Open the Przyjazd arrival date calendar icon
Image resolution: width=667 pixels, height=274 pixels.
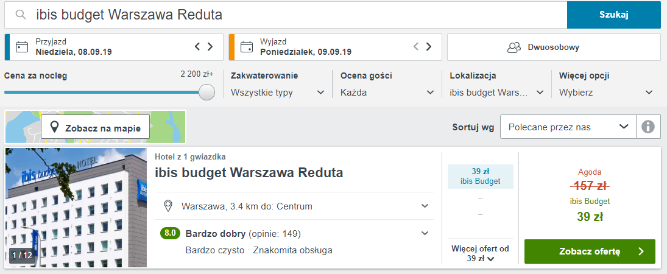tap(22, 47)
